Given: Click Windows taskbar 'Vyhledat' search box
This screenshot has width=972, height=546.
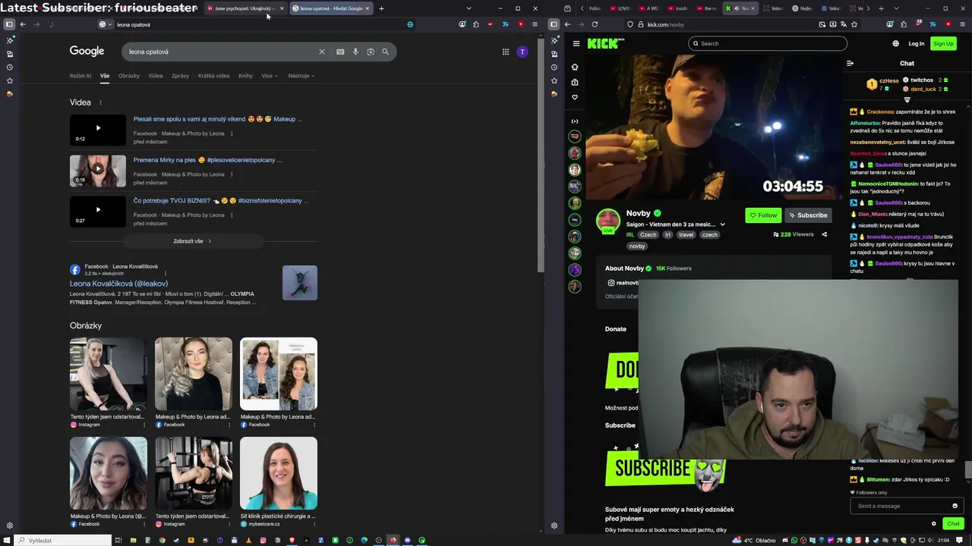Looking at the screenshot, I should pyautogui.click(x=63, y=541).
